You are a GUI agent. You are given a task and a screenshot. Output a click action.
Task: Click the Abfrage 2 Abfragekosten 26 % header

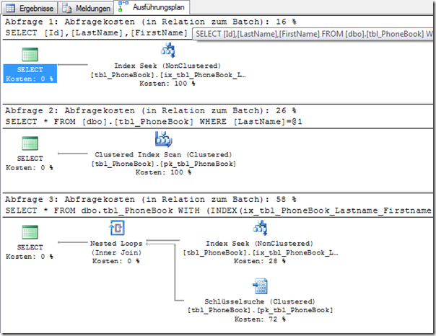click(x=151, y=110)
